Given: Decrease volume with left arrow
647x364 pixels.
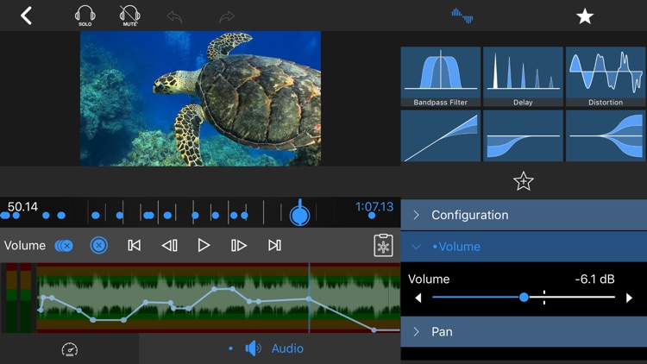Looking at the screenshot, I should point(418,298).
